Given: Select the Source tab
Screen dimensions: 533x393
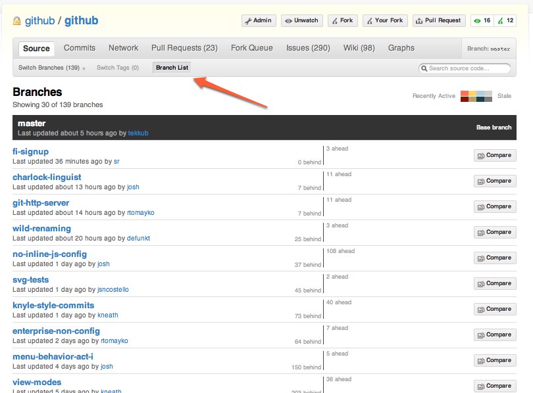Looking at the screenshot, I should click(x=36, y=49).
